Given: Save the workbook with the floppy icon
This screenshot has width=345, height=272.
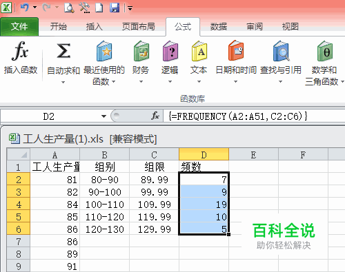Looking at the screenshot, I should [115, 8].
